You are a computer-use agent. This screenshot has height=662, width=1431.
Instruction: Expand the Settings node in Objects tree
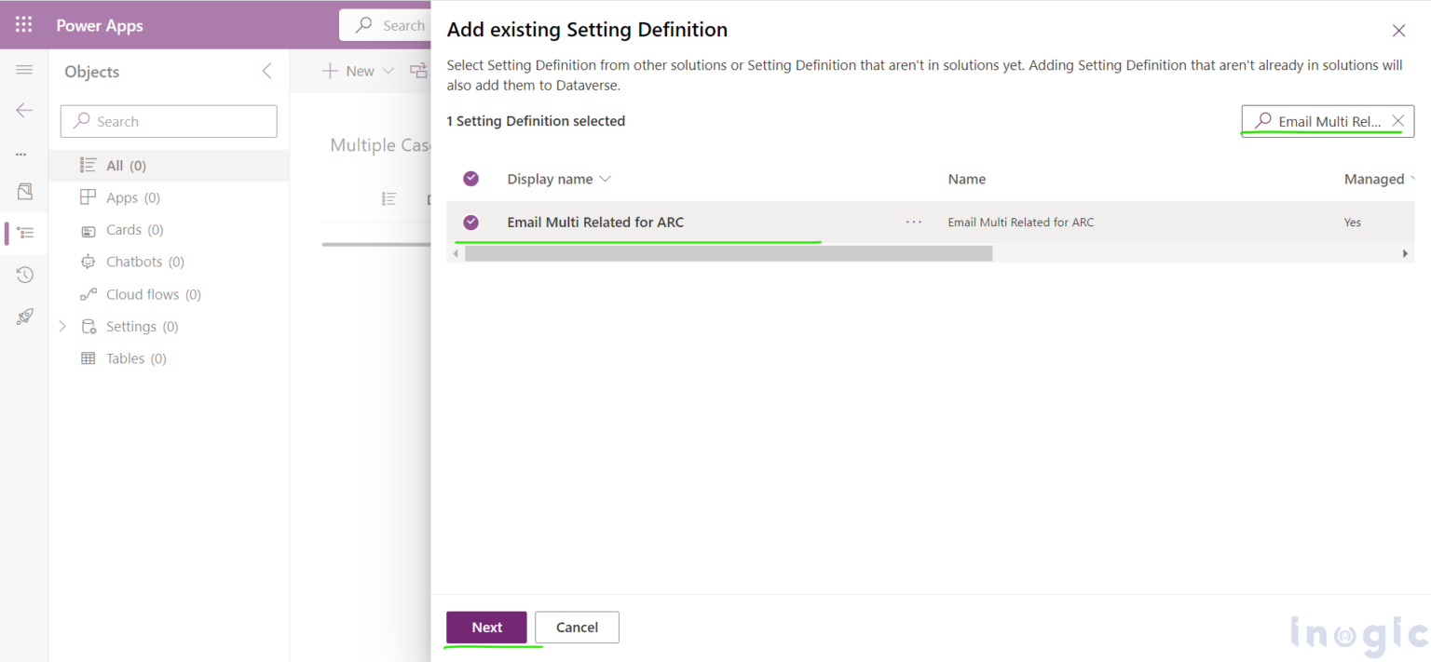61,326
